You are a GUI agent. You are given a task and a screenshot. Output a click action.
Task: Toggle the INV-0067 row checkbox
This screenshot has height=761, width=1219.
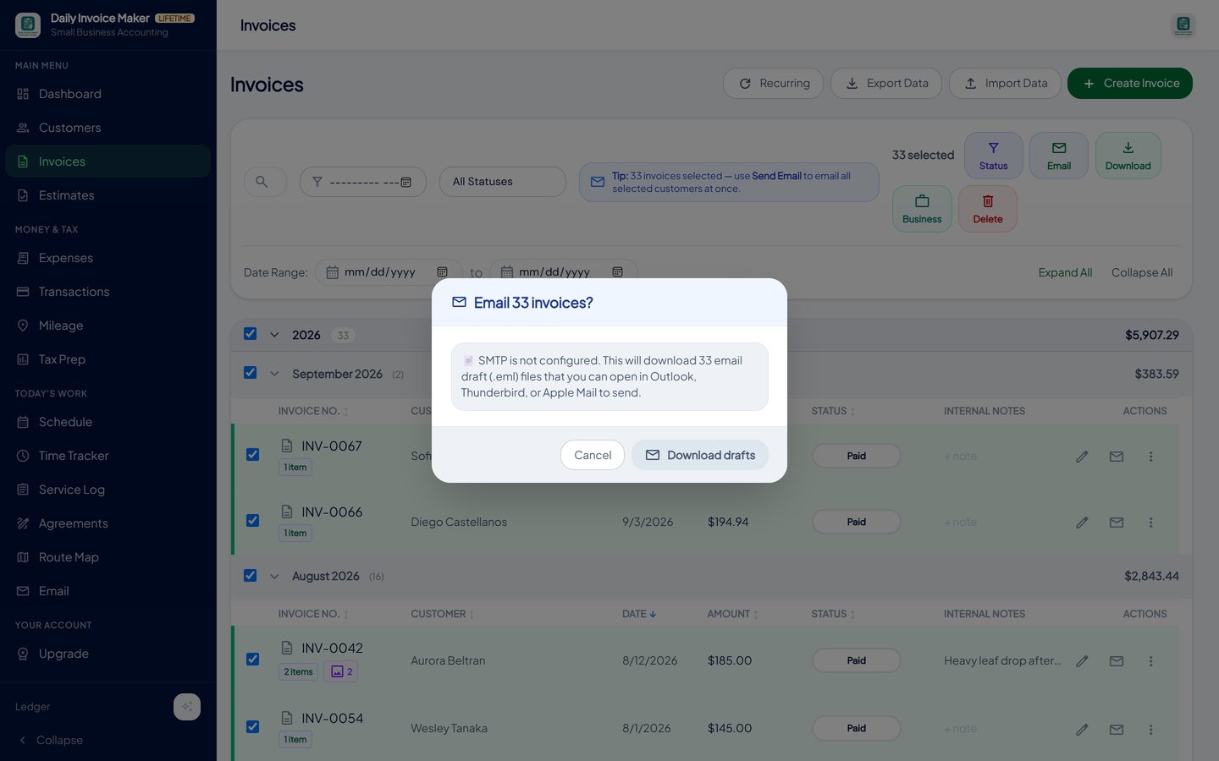pyautogui.click(x=252, y=455)
